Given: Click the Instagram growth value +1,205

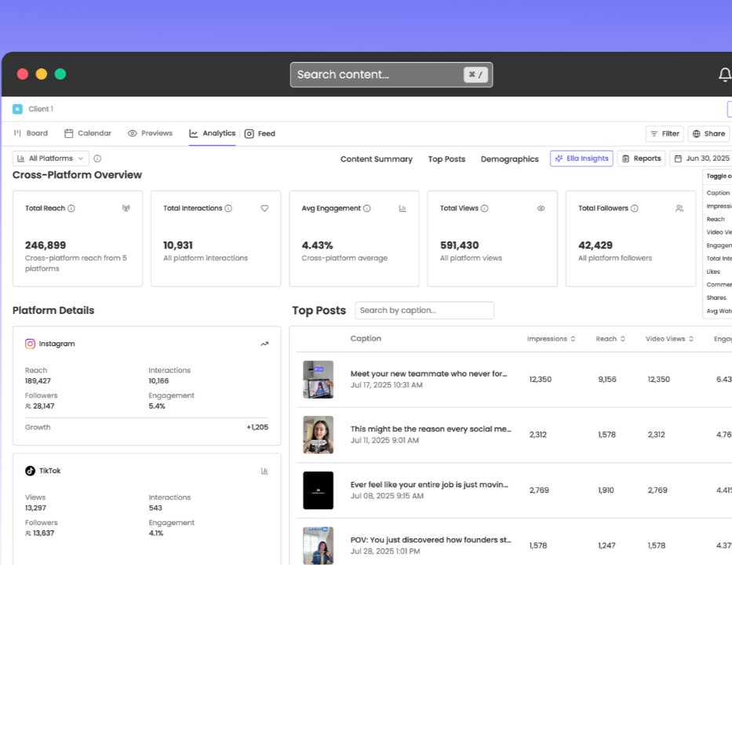Looking at the screenshot, I should 257,427.
